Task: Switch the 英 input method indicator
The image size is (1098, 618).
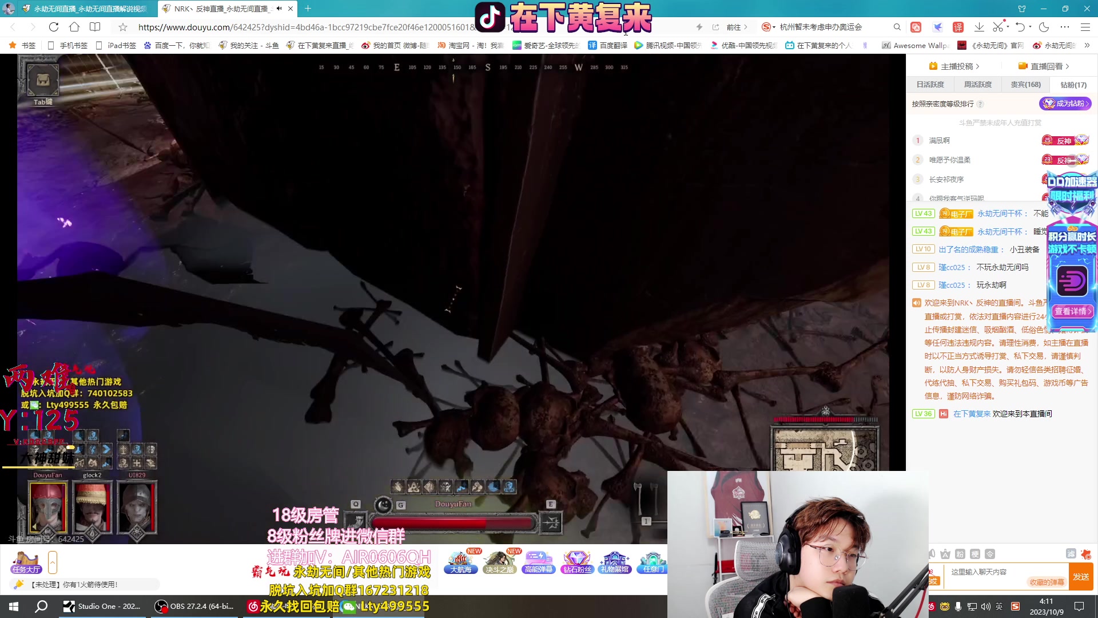Action: [999, 607]
